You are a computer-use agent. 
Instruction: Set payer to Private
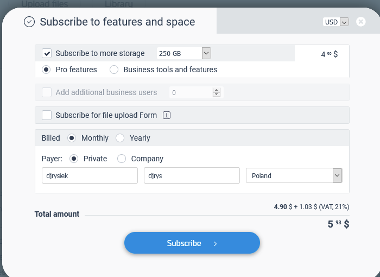pyautogui.click(x=74, y=159)
